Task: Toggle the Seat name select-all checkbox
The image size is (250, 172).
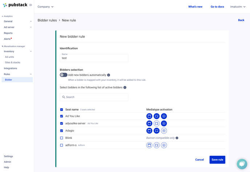Action: [x=62, y=109]
